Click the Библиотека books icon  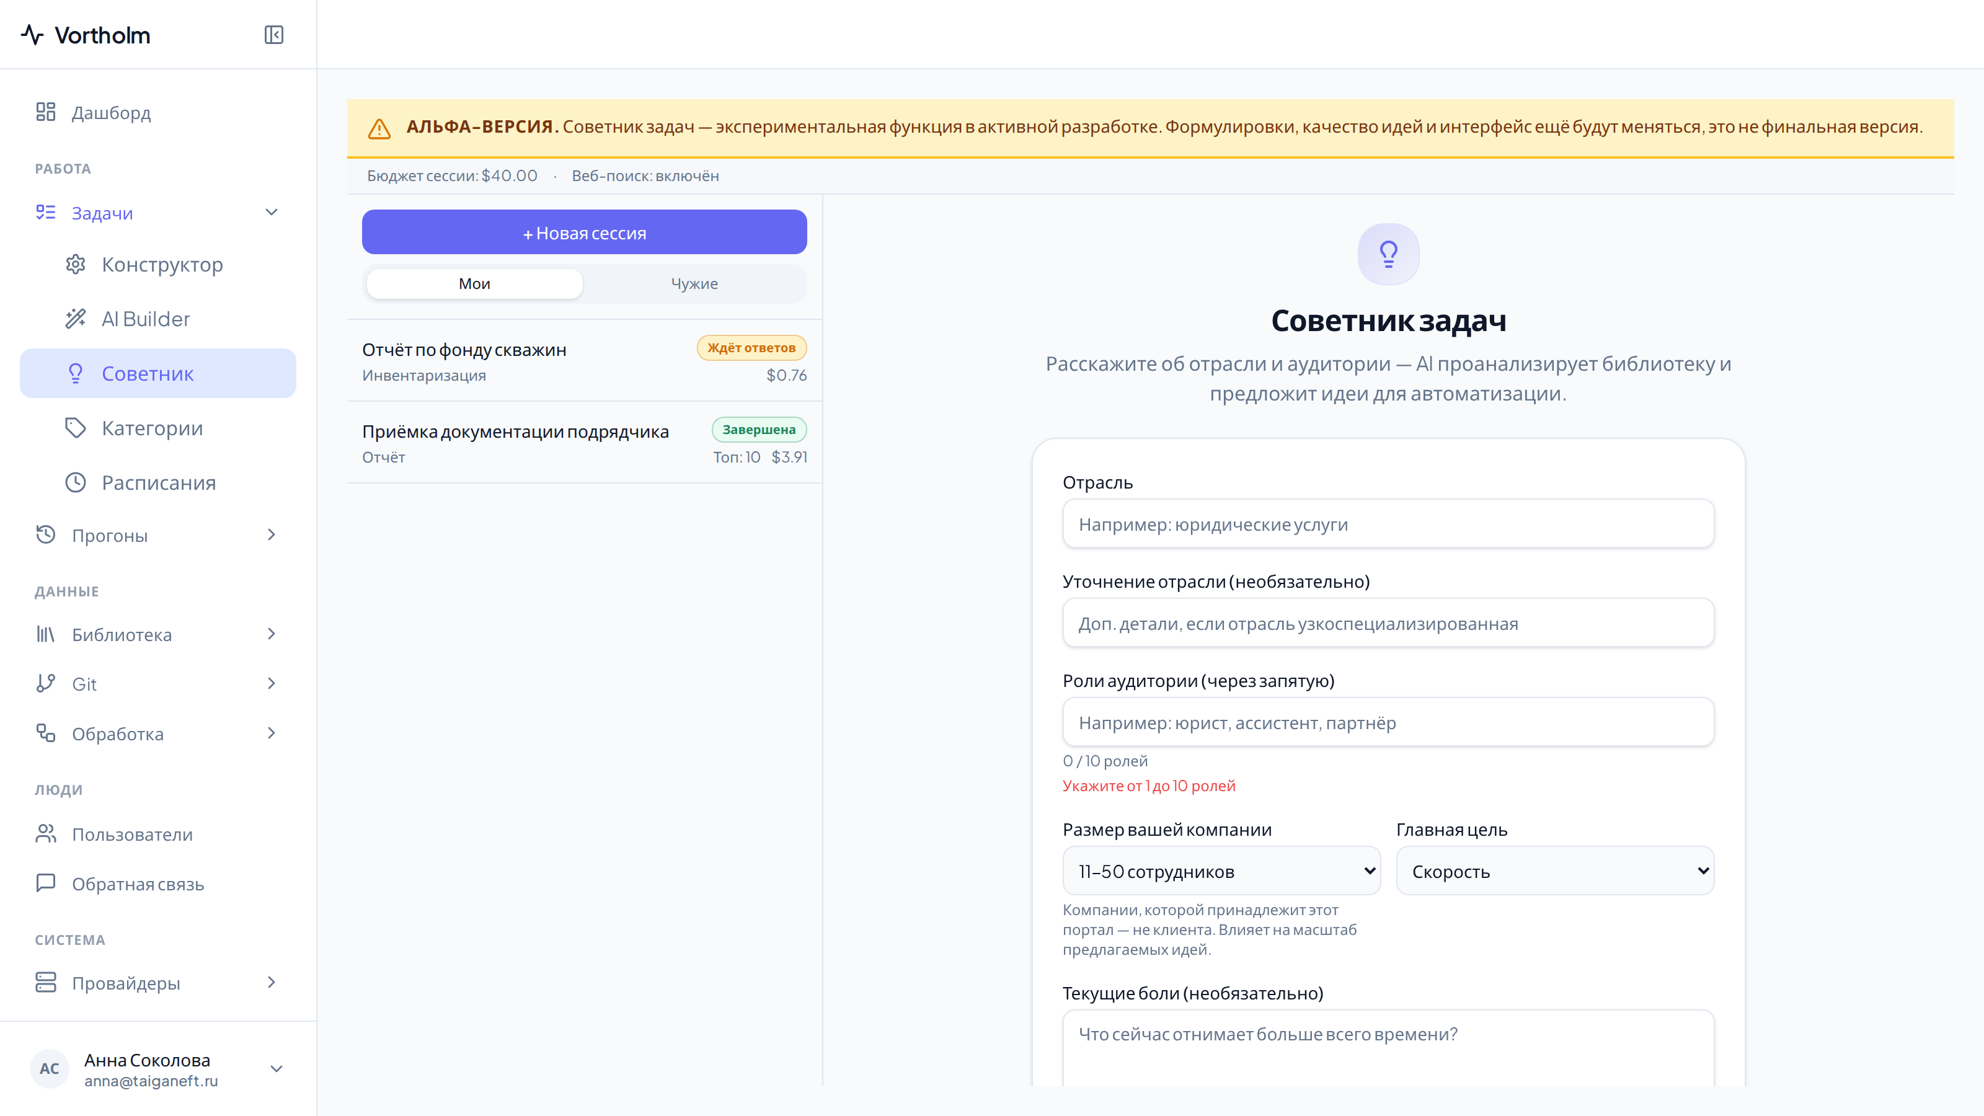(45, 634)
